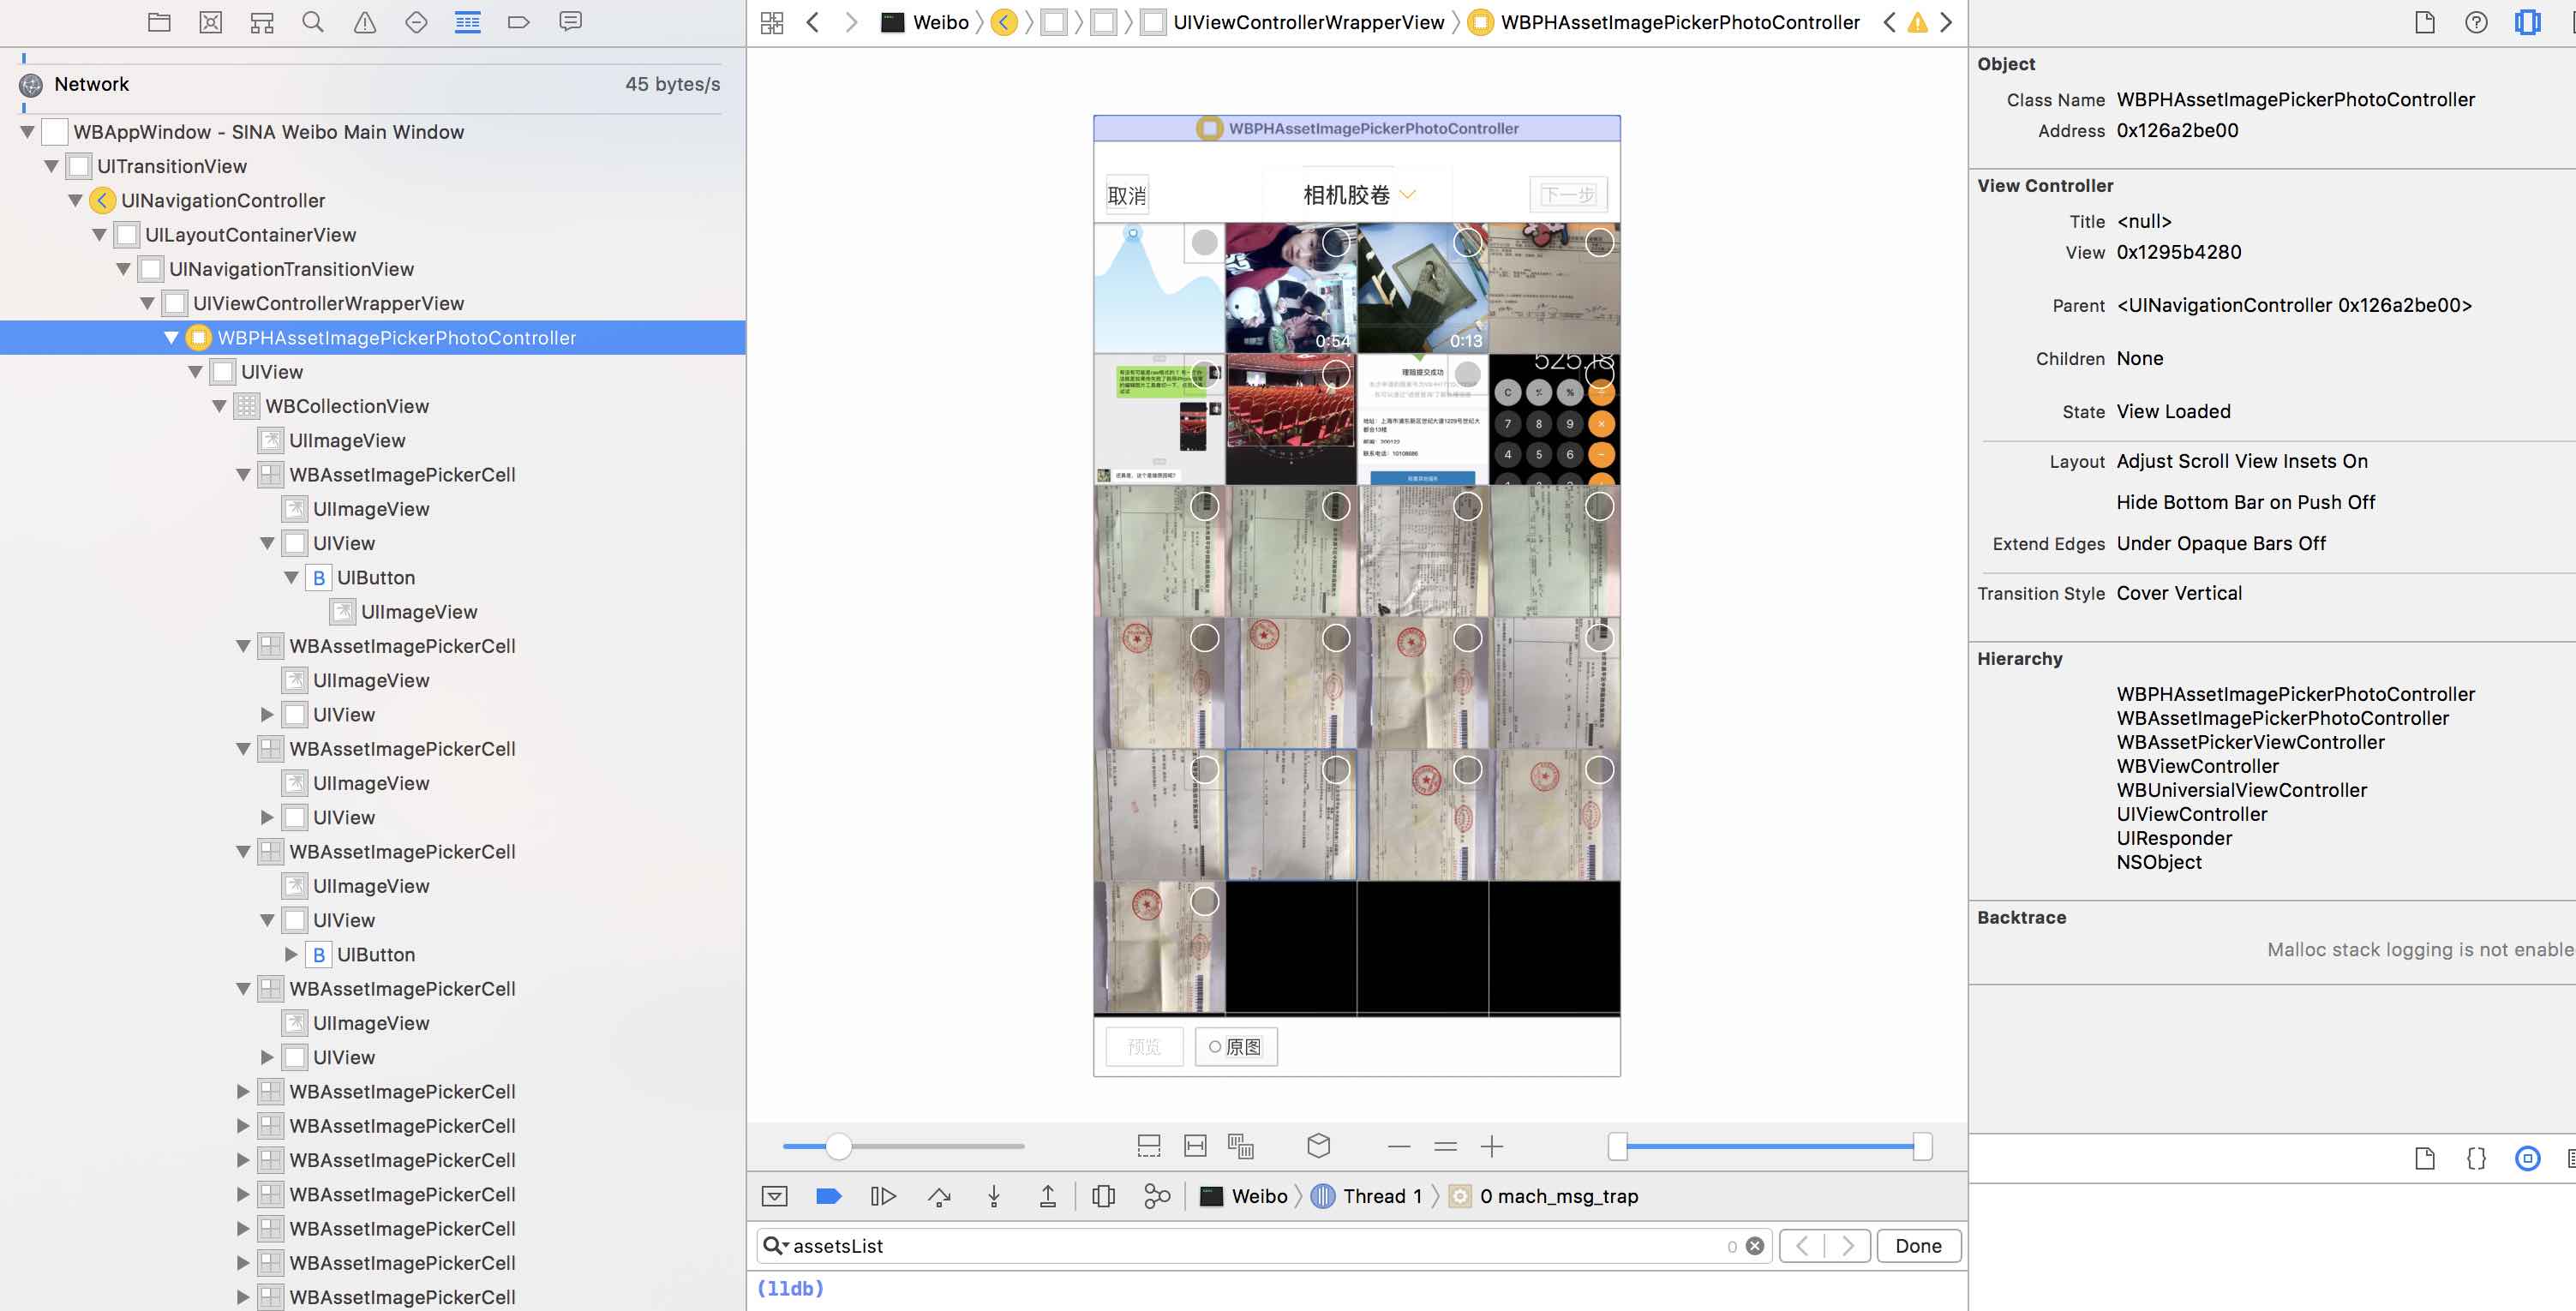Click the continue program execution icon
This screenshot has width=2576, height=1311.
tap(882, 1196)
